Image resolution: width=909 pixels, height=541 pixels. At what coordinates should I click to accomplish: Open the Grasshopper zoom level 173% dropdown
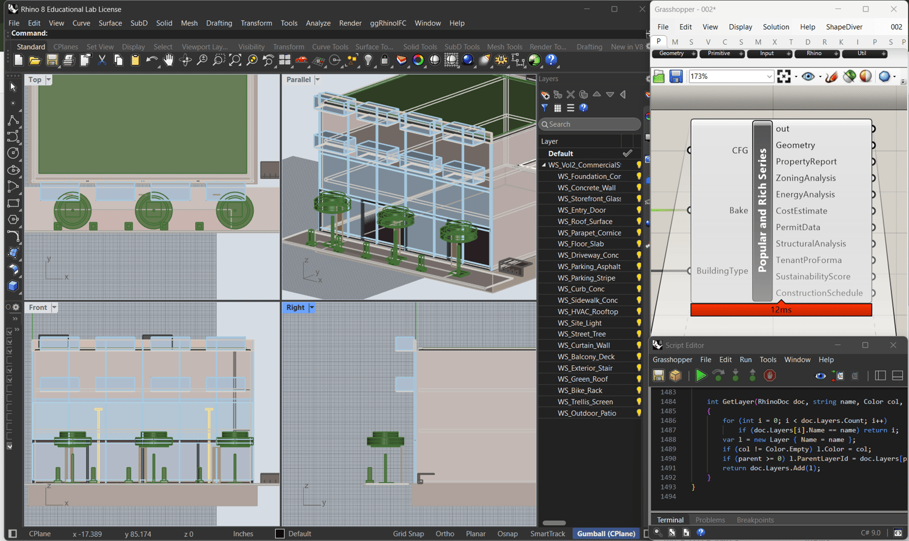pyautogui.click(x=769, y=76)
